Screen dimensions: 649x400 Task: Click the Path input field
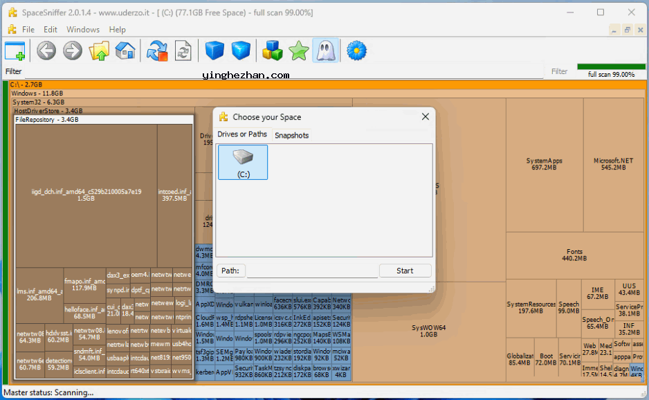[x=313, y=271]
